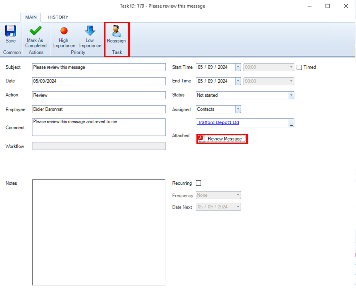Expand the Status dropdown
The image size is (356, 292).
point(291,95)
